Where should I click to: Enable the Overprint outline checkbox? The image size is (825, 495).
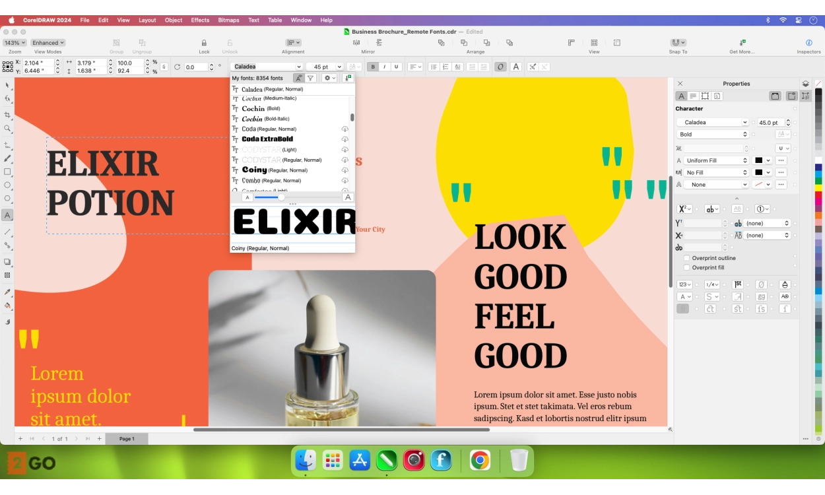pos(688,258)
